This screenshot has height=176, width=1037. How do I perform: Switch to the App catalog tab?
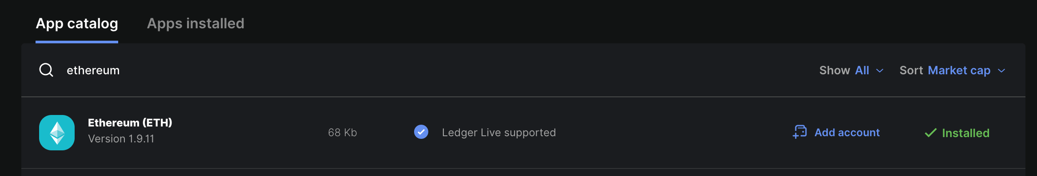coord(77,23)
